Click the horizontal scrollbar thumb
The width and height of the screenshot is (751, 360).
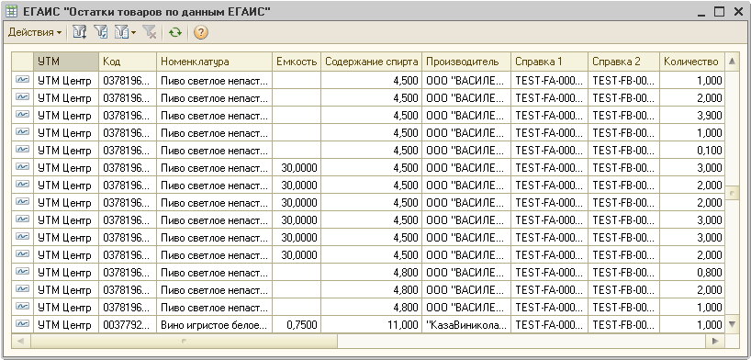tap(184, 341)
